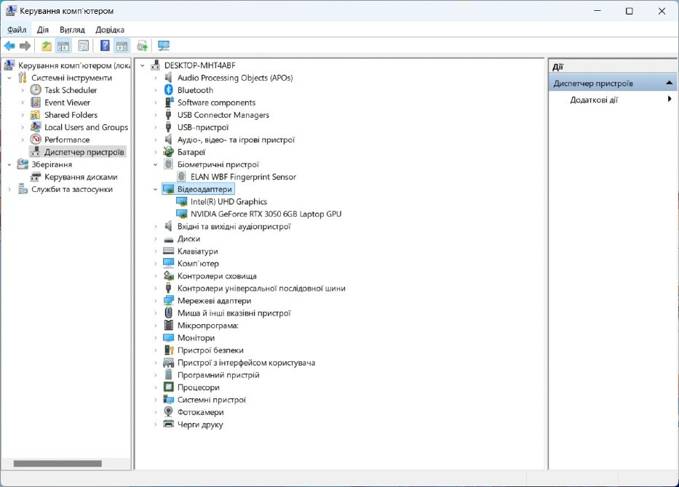Viewport: 679px width, 487px height.
Task: Select NVIDIA GeForce RTX 3050 adapter
Action: 265,214
